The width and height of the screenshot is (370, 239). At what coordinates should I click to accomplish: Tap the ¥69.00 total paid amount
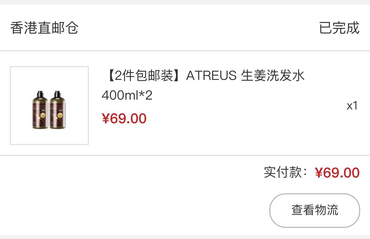coord(337,173)
